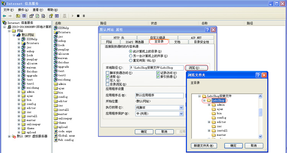Toggle the show/hide console tree icon

(24, 16)
